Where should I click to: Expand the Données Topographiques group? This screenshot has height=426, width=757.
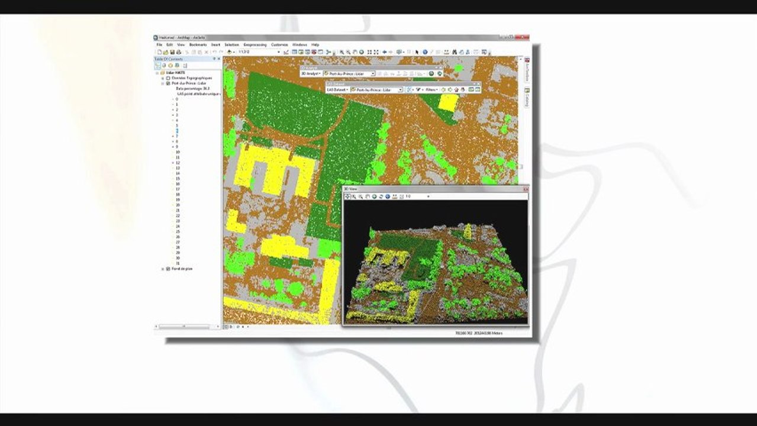[x=163, y=78]
